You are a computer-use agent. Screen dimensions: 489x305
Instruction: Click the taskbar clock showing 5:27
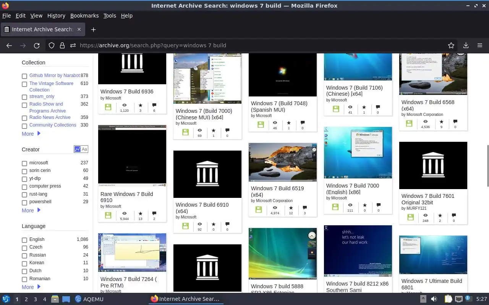click(481, 299)
